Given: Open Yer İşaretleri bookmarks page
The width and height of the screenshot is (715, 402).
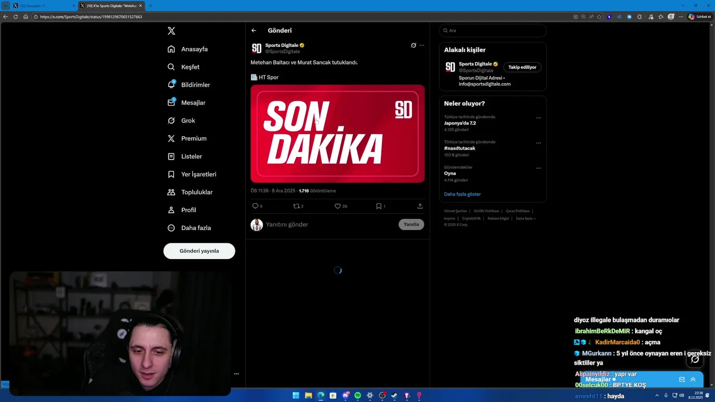Looking at the screenshot, I should pos(192,174).
